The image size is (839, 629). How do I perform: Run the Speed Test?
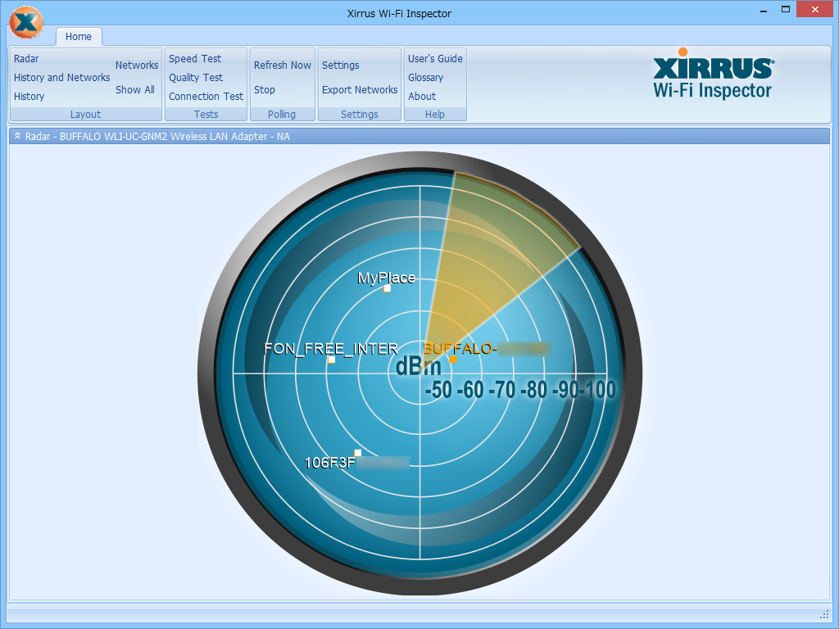(195, 58)
